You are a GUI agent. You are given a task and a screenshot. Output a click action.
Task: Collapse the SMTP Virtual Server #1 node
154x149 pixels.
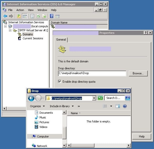click(x=10, y=30)
